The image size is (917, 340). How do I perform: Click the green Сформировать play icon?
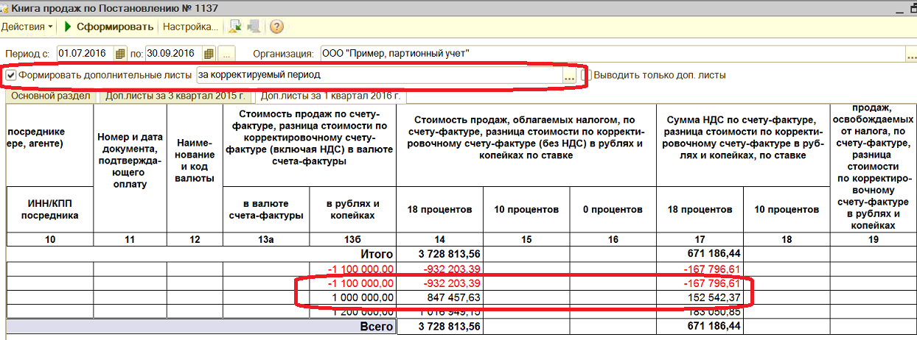(68, 27)
